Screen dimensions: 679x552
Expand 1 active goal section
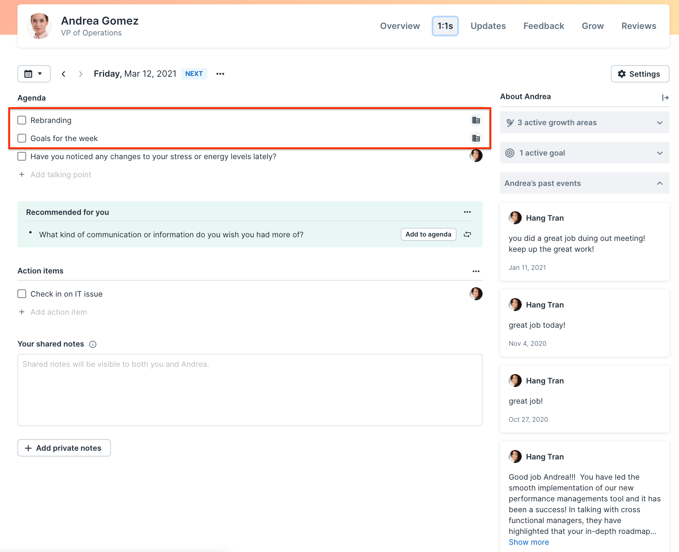585,153
